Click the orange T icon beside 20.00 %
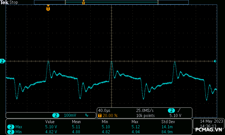Image resolution: width=225 pixels, height=135 pixels. [x=100, y=116]
